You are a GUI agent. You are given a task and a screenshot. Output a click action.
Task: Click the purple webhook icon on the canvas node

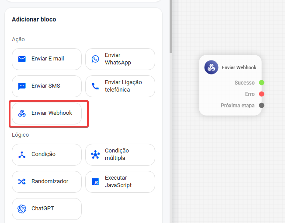pos(211,67)
